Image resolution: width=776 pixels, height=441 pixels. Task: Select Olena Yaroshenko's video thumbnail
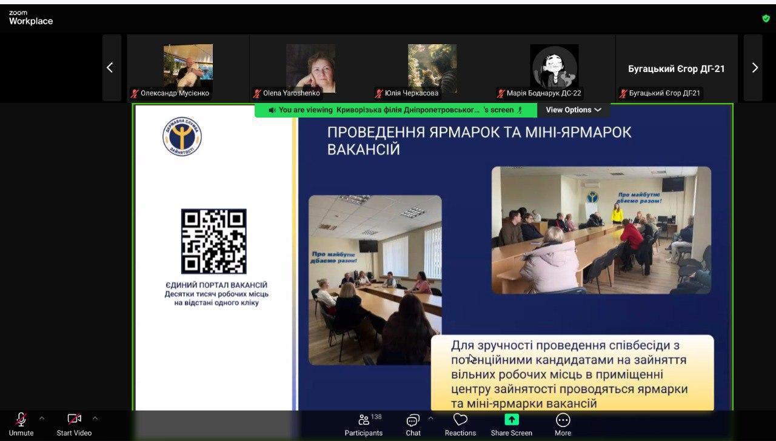point(310,68)
